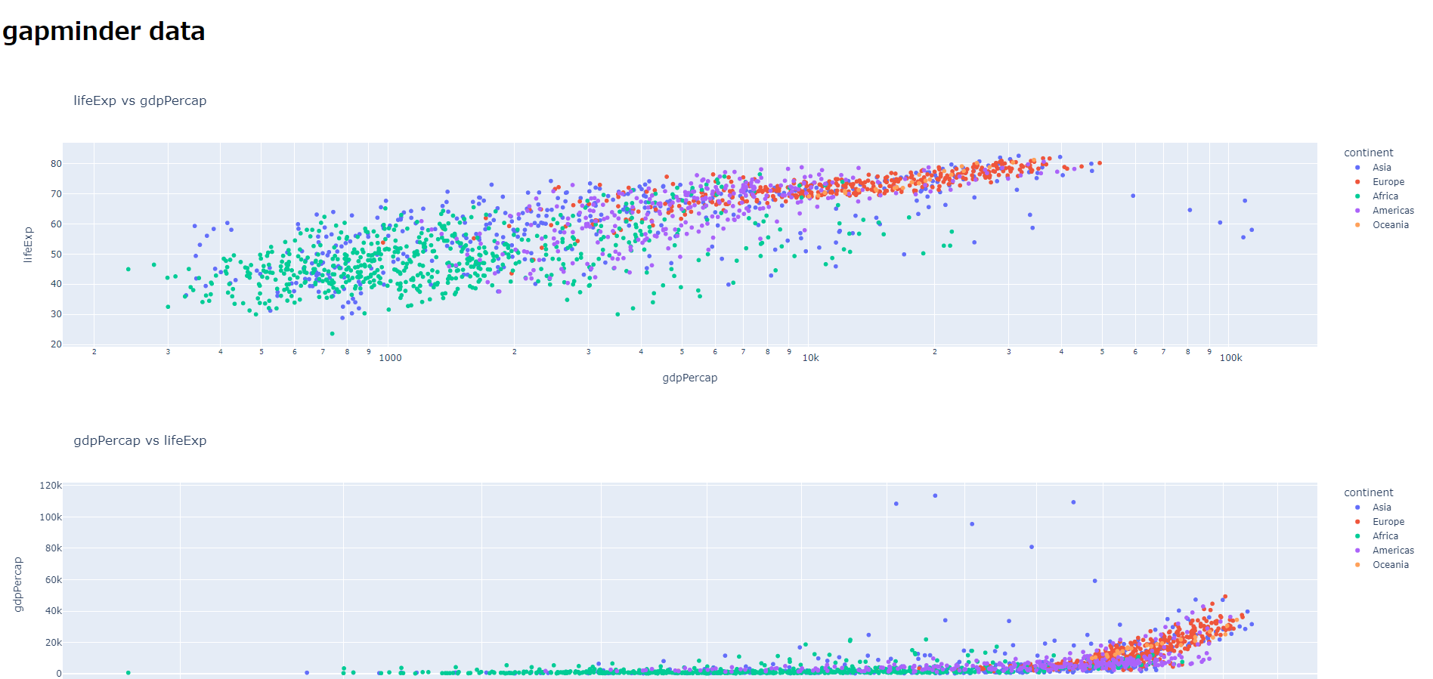The image size is (1433, 679).
Task: Hide Asia series in bottom chart legend
Action: point(1382,508)
